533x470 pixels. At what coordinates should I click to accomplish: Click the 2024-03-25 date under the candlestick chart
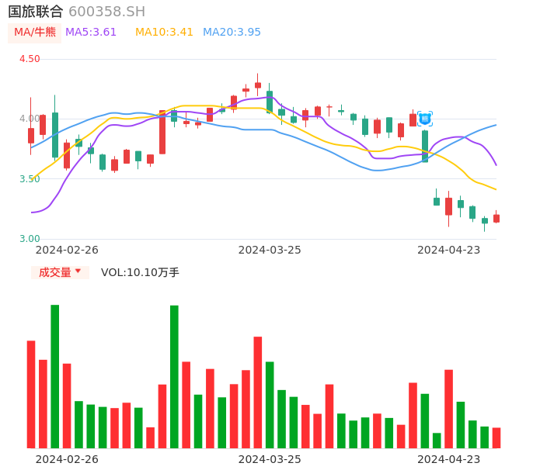click(x=270, y=250)
